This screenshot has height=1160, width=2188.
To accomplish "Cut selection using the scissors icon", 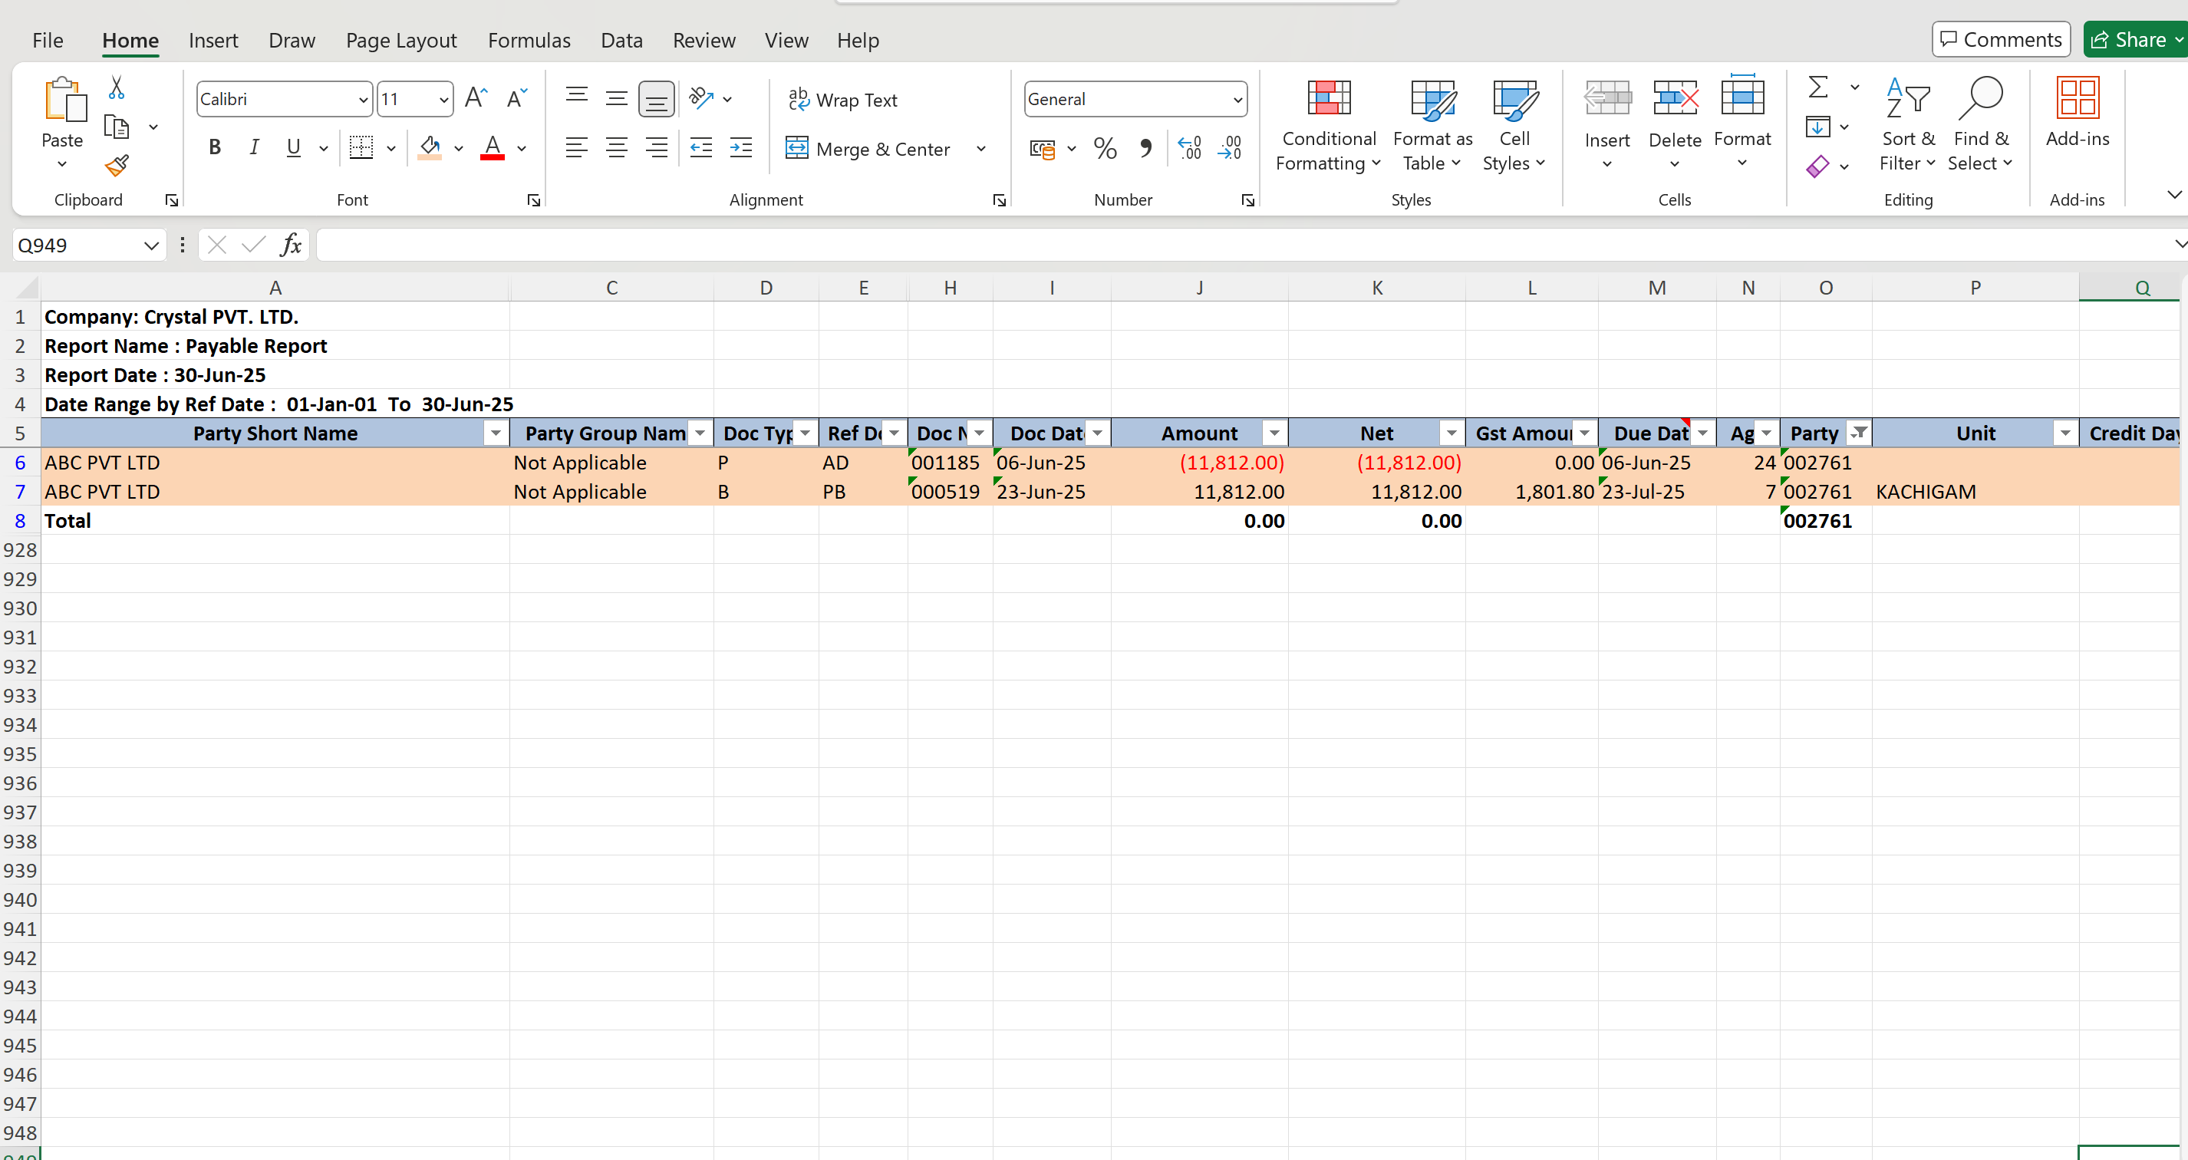I will (x=117, y=87).
